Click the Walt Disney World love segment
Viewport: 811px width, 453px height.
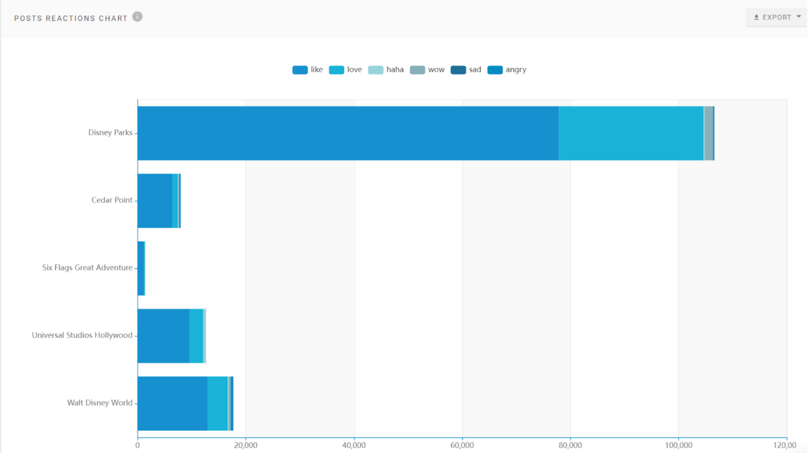[217, 403]
